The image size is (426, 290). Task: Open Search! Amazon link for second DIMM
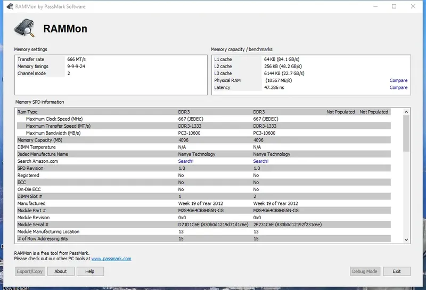click(x=261, y=161)
